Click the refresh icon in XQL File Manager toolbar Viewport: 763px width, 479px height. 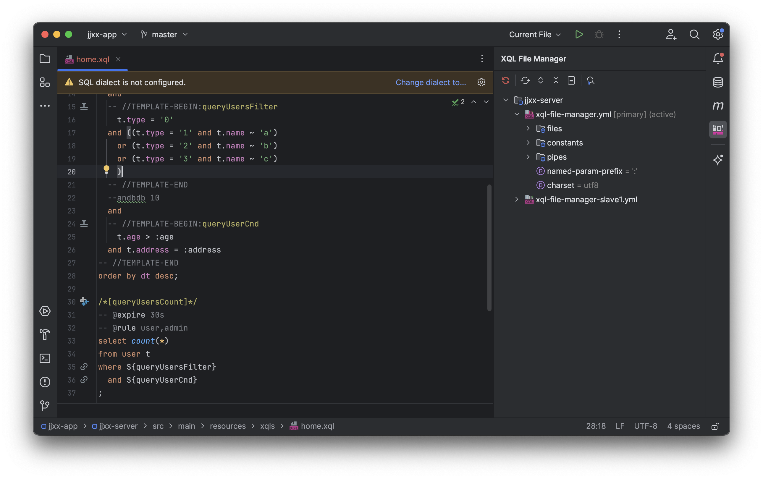coord(525,80)
